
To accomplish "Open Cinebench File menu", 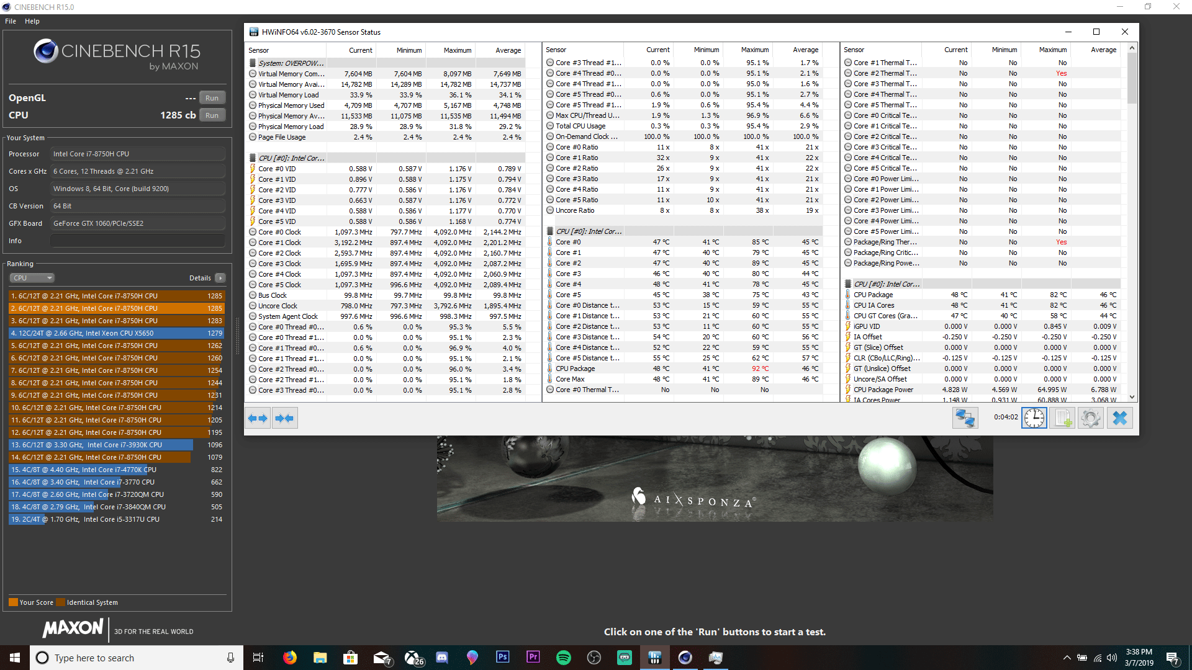I will pyautogui.click(x=11, y=21).
